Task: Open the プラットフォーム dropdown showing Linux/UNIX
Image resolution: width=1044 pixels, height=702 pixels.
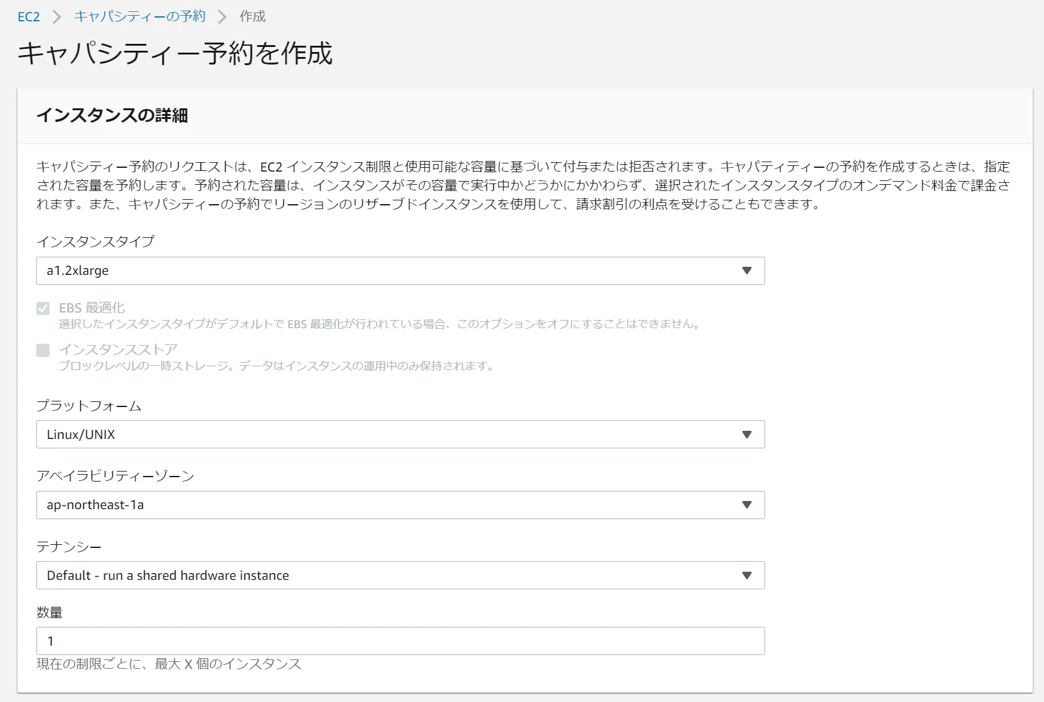Action: pos(400,435)
